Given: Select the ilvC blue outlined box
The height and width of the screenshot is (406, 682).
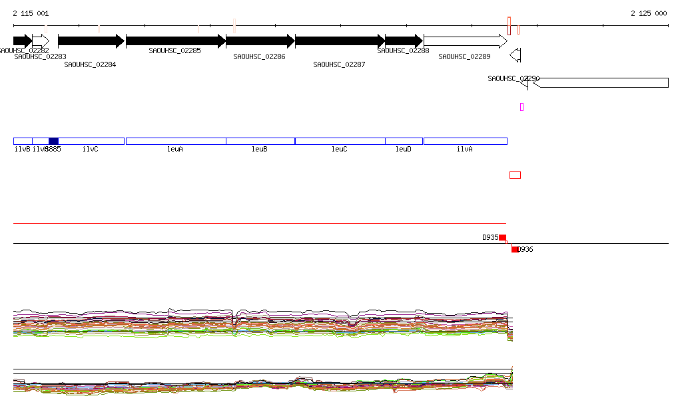Looking at the screenshot, I should [91, 142].
